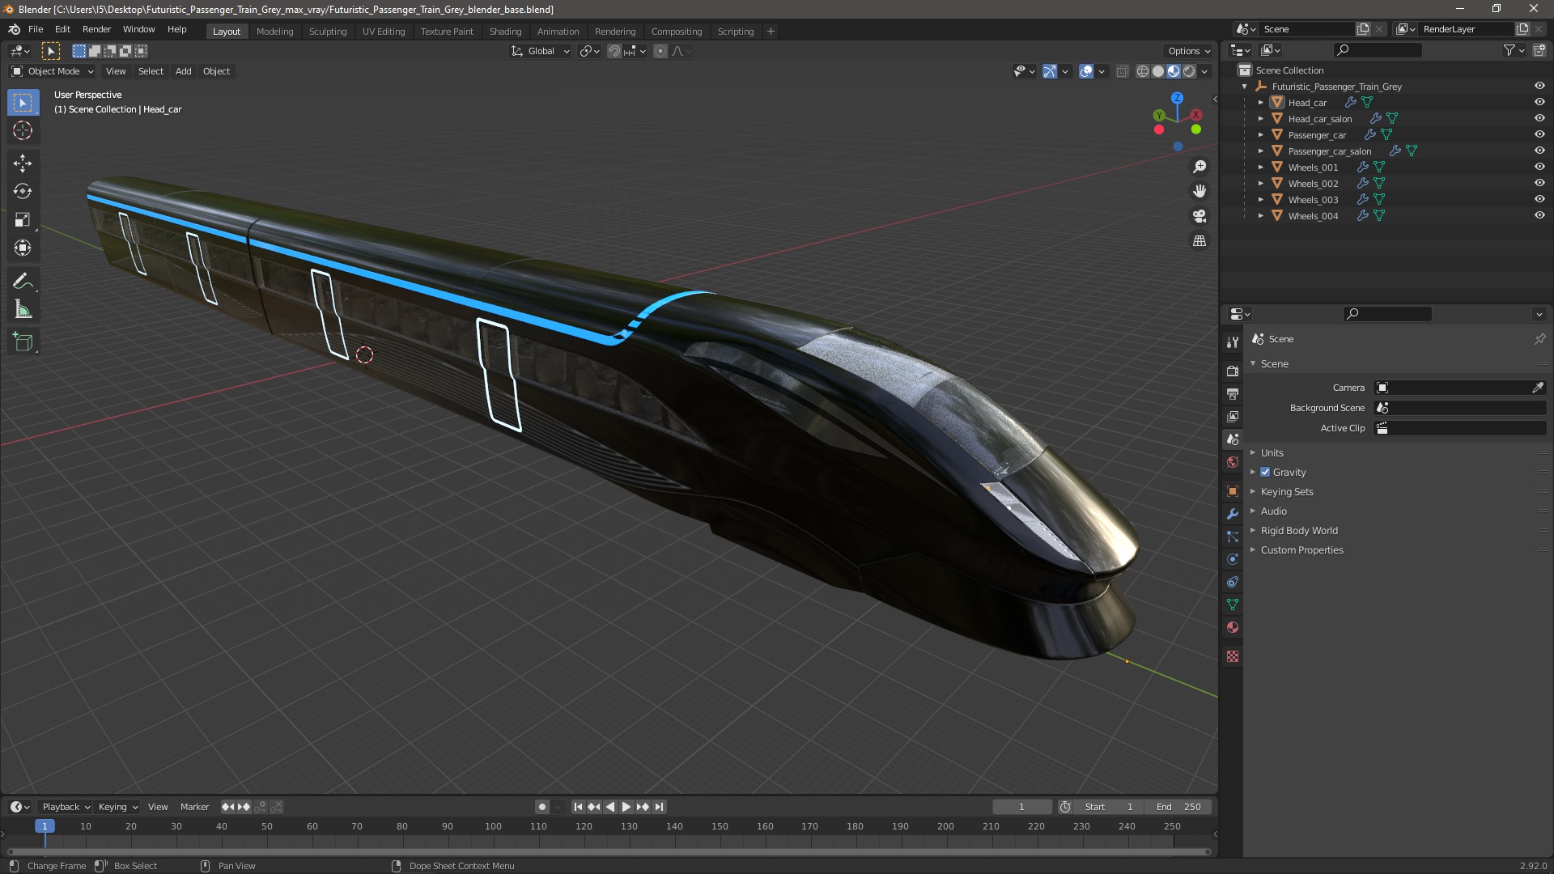Open the Material properties tab
Screen dimensions: 1554x874
1233,627
